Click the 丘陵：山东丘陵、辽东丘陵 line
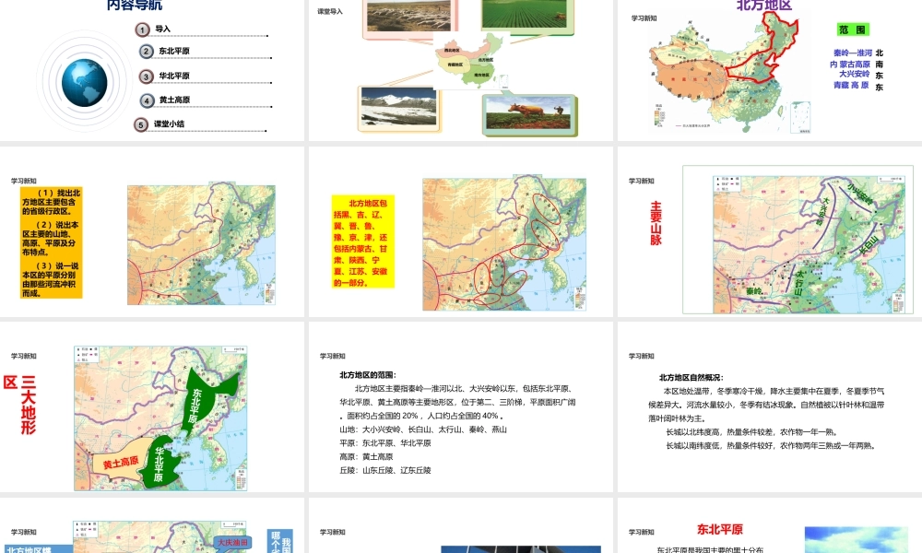This screenshot has width=922, height=553. 385,470
